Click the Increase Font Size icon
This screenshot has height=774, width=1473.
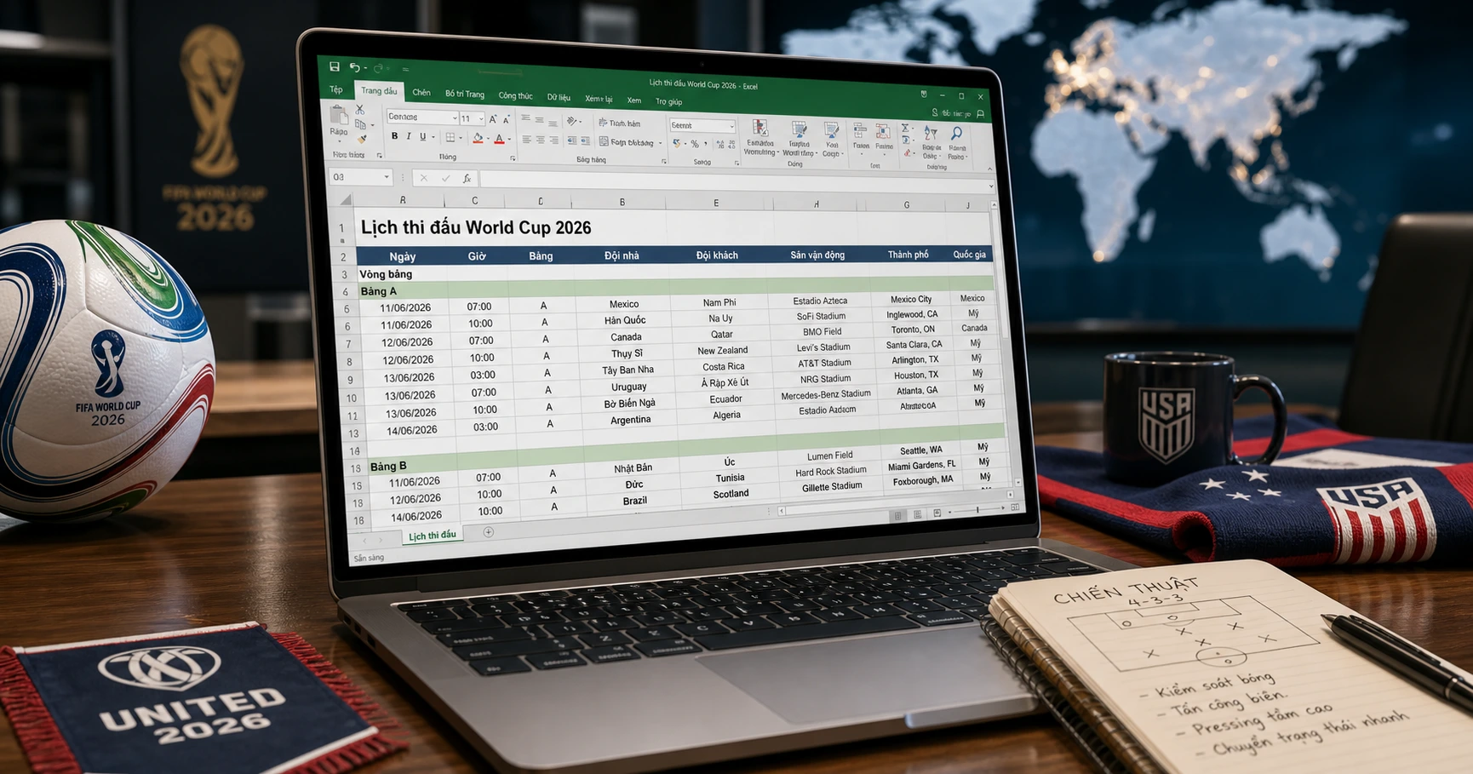pyautogui.click(x=493, y=119)
